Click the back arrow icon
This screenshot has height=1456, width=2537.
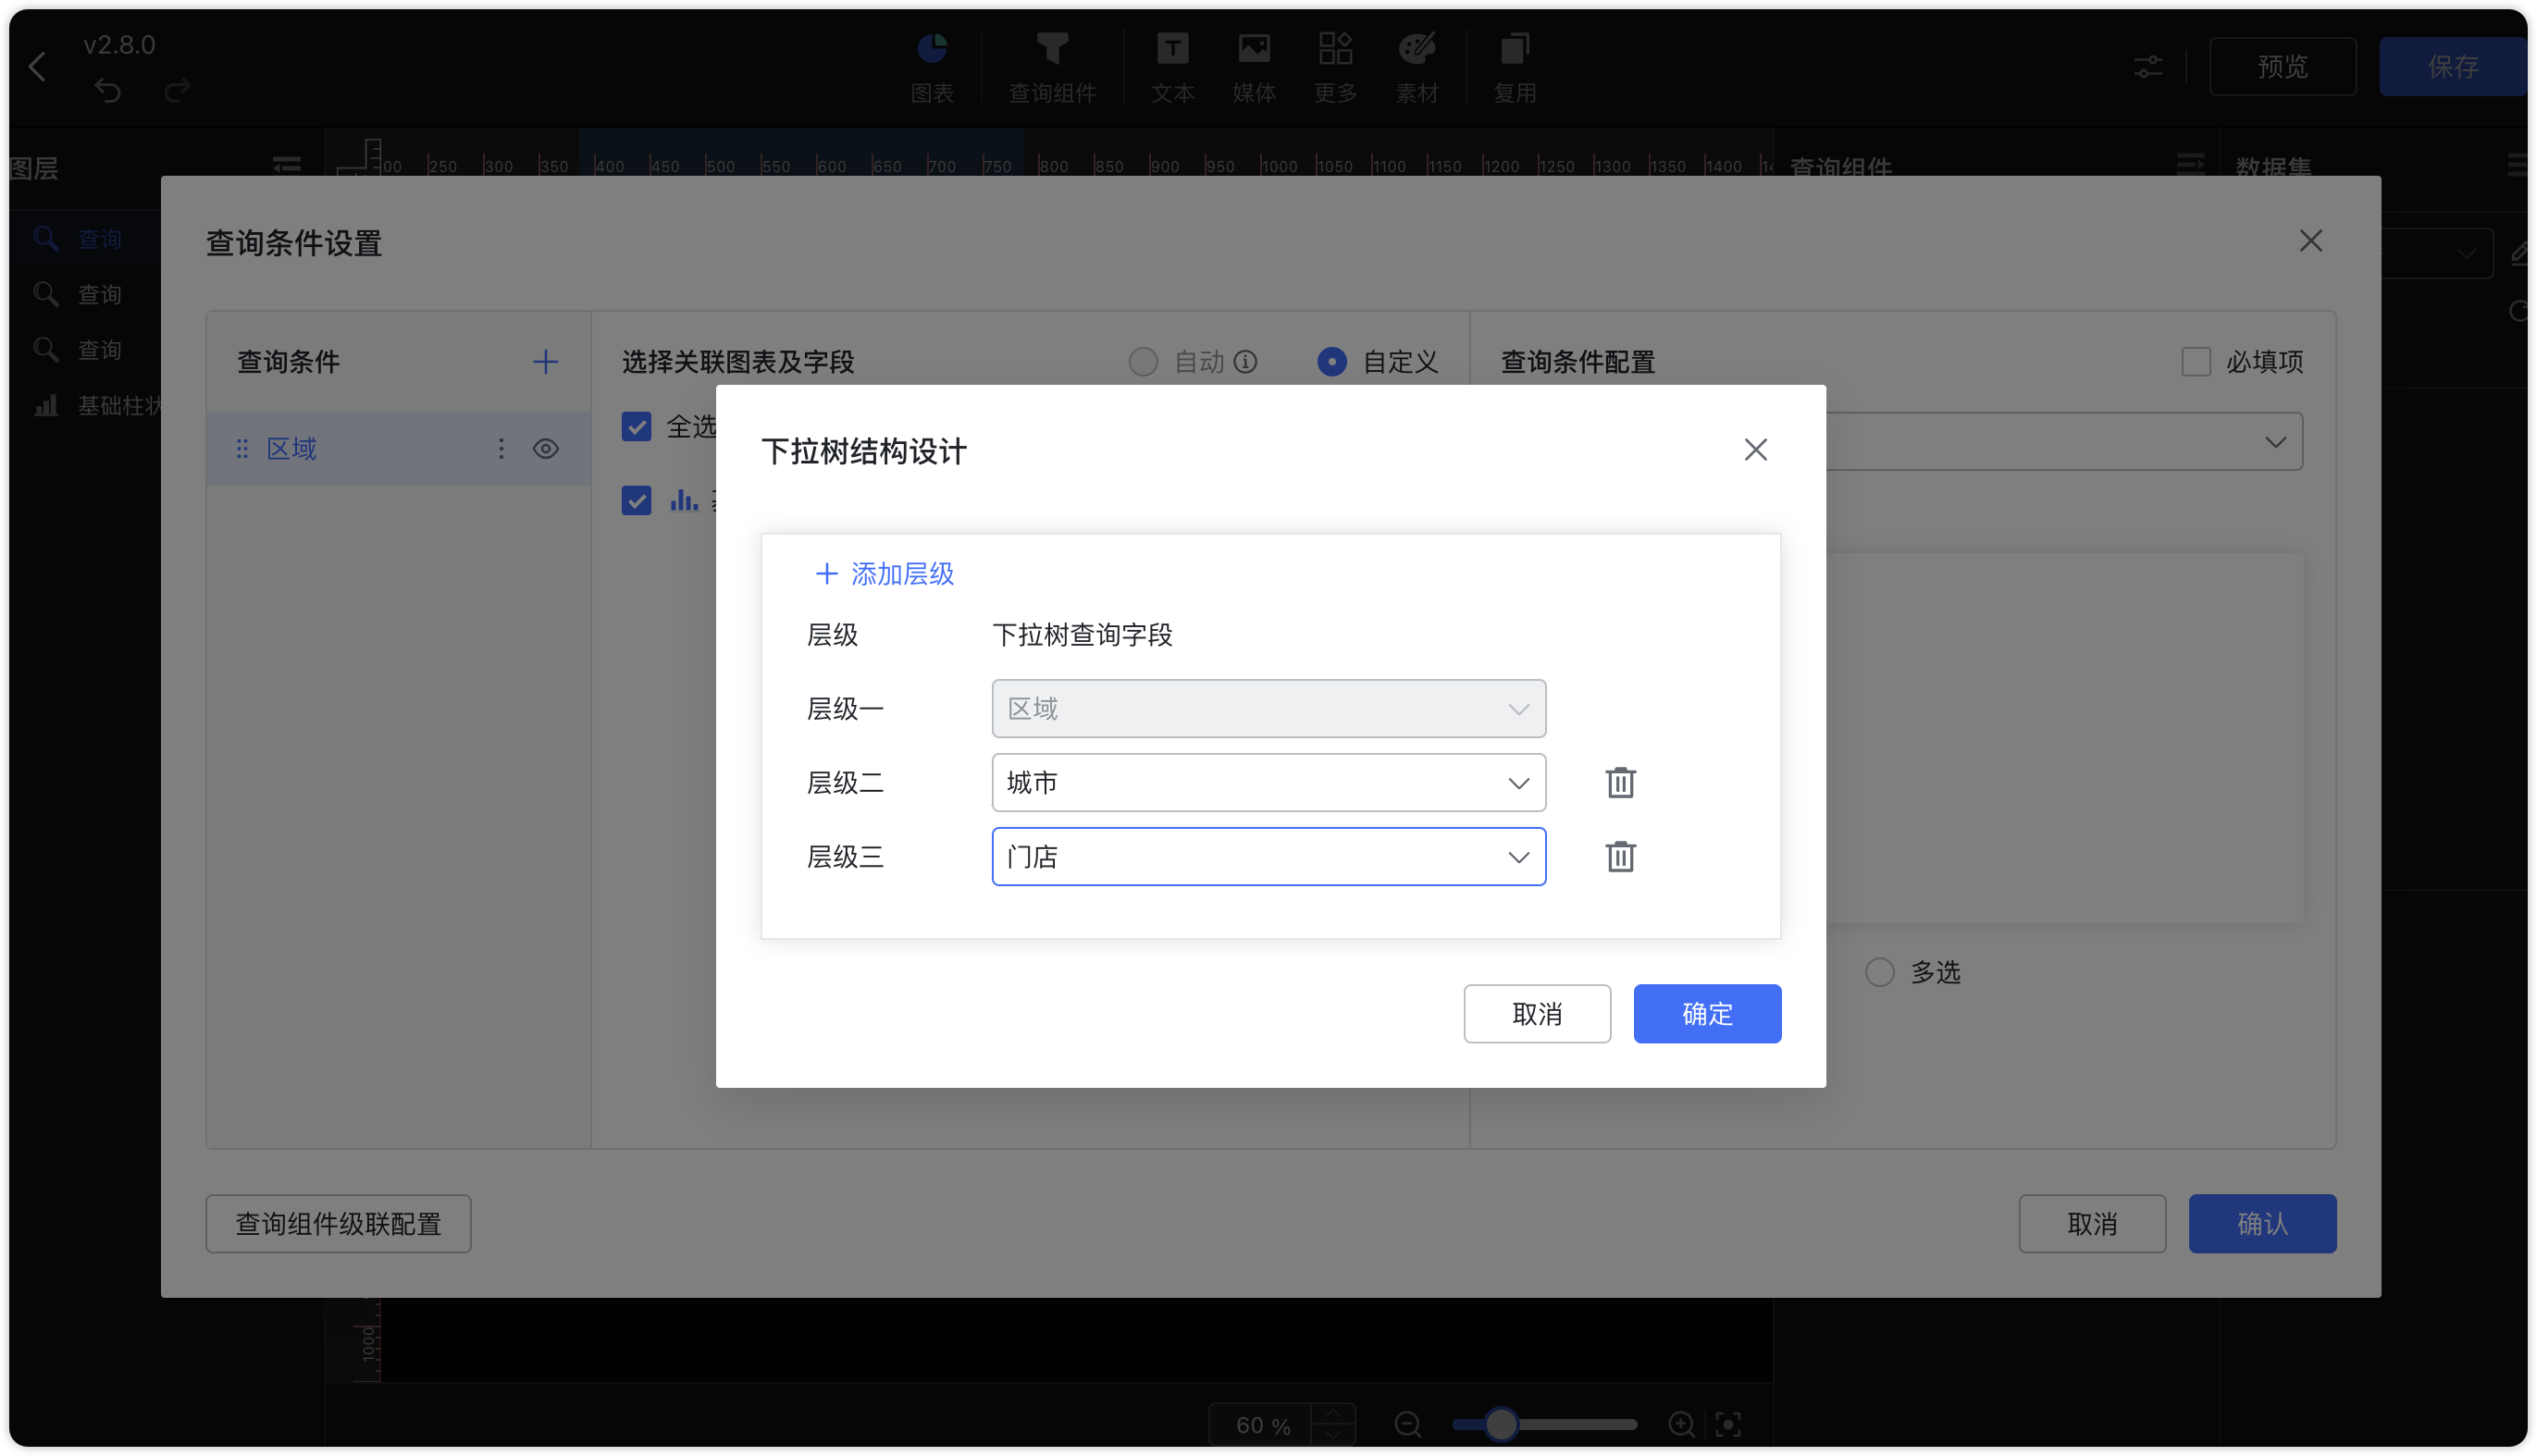click(38, 67)
